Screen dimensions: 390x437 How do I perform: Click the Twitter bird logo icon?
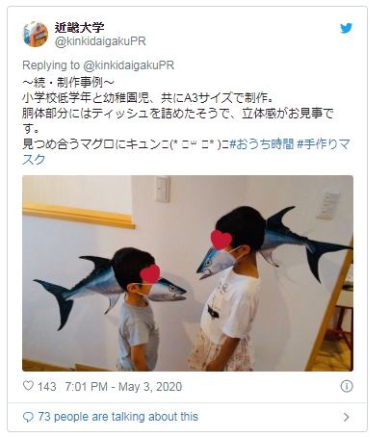point(346,28)
